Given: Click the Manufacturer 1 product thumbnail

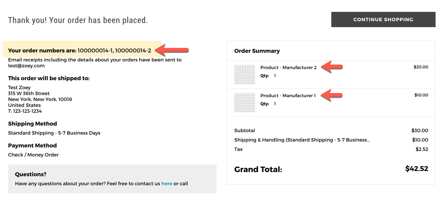Looking at the screenshot, I should click(x=244, y=102).
